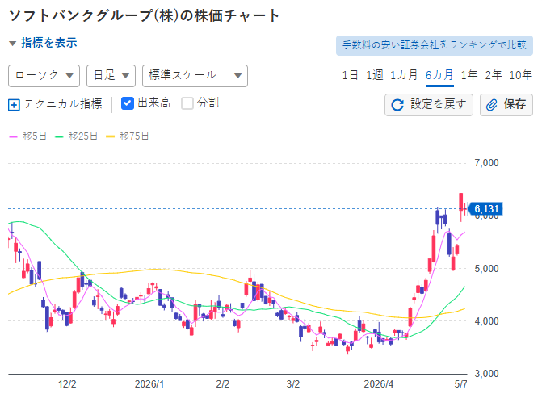Select the 10年 period tab
The image size is (542, 398).
(x=520, y=75)
